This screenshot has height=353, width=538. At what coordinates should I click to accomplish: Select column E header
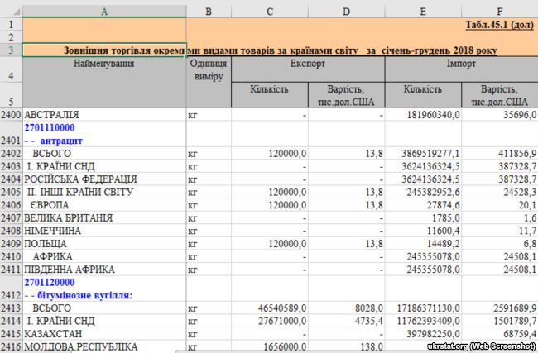pyautogui.click(x=423, y=12)
